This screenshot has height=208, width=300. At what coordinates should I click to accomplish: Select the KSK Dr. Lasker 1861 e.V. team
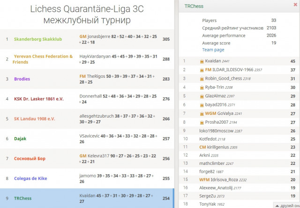pos(87,99)
